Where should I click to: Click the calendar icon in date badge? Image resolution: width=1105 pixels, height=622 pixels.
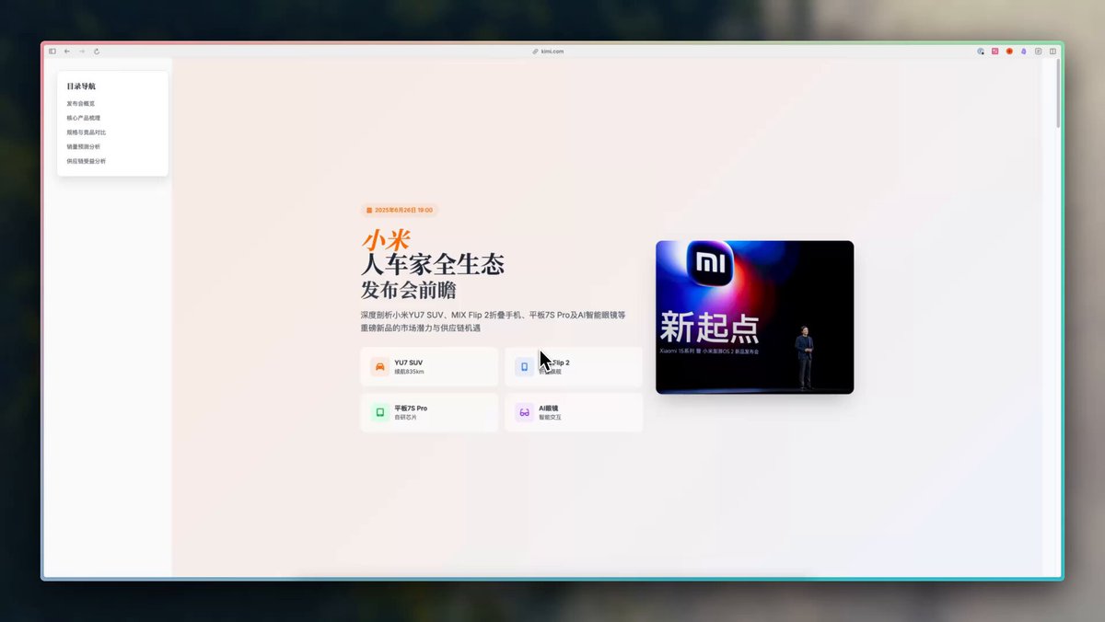pyautogui.click(x=369, y=210)
